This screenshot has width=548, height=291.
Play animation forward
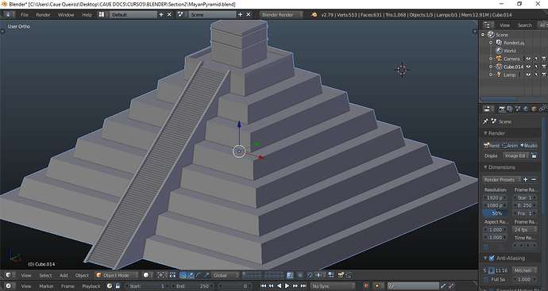coord(288,285)
